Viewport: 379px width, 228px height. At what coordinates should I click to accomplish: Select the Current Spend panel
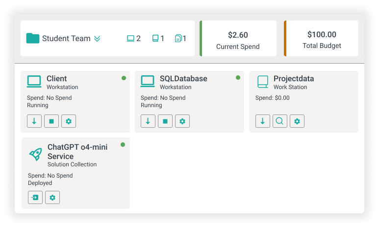coord(238,39)
